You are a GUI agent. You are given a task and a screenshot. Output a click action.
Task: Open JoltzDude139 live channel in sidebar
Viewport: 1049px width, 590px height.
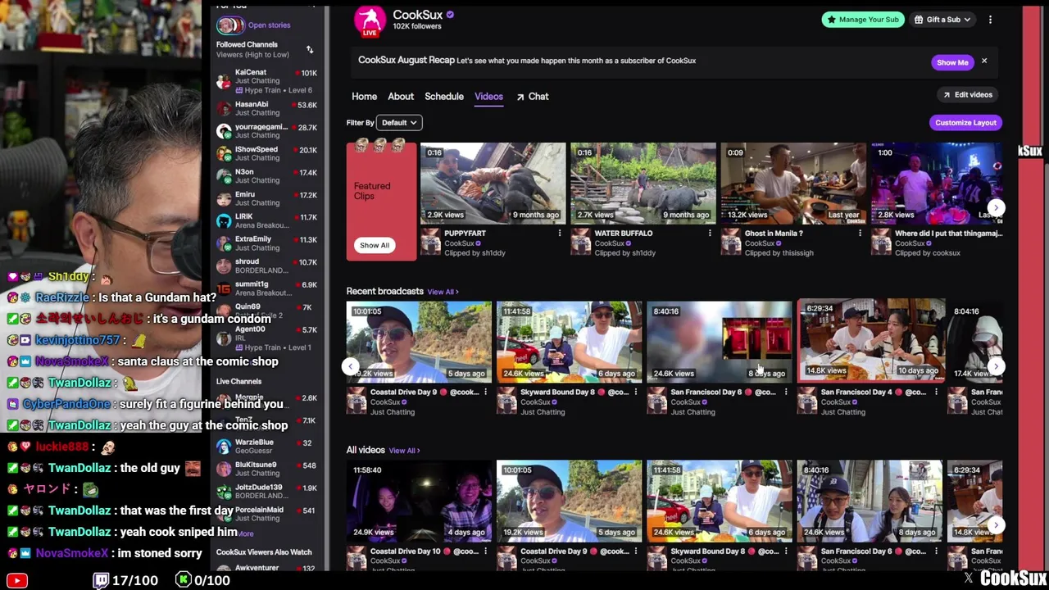pyautogui.click(x=266, y=491)
